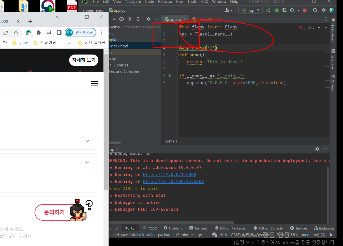Viewport: 343px width, 246px height.
Task: Toggle read-only lock in status bar
Action: [x=331, y=235]
